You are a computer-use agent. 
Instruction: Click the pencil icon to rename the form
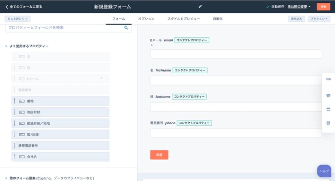(200, 7)
